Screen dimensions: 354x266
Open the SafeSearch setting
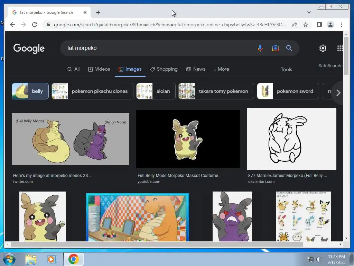pos(330,65)
